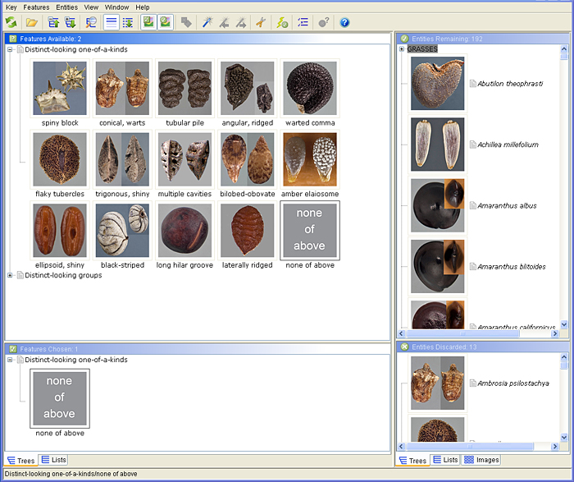Screen dimensions: 574x482
Task: Open the Window menu
Action: pyautogui.click(x=116, y=7)
